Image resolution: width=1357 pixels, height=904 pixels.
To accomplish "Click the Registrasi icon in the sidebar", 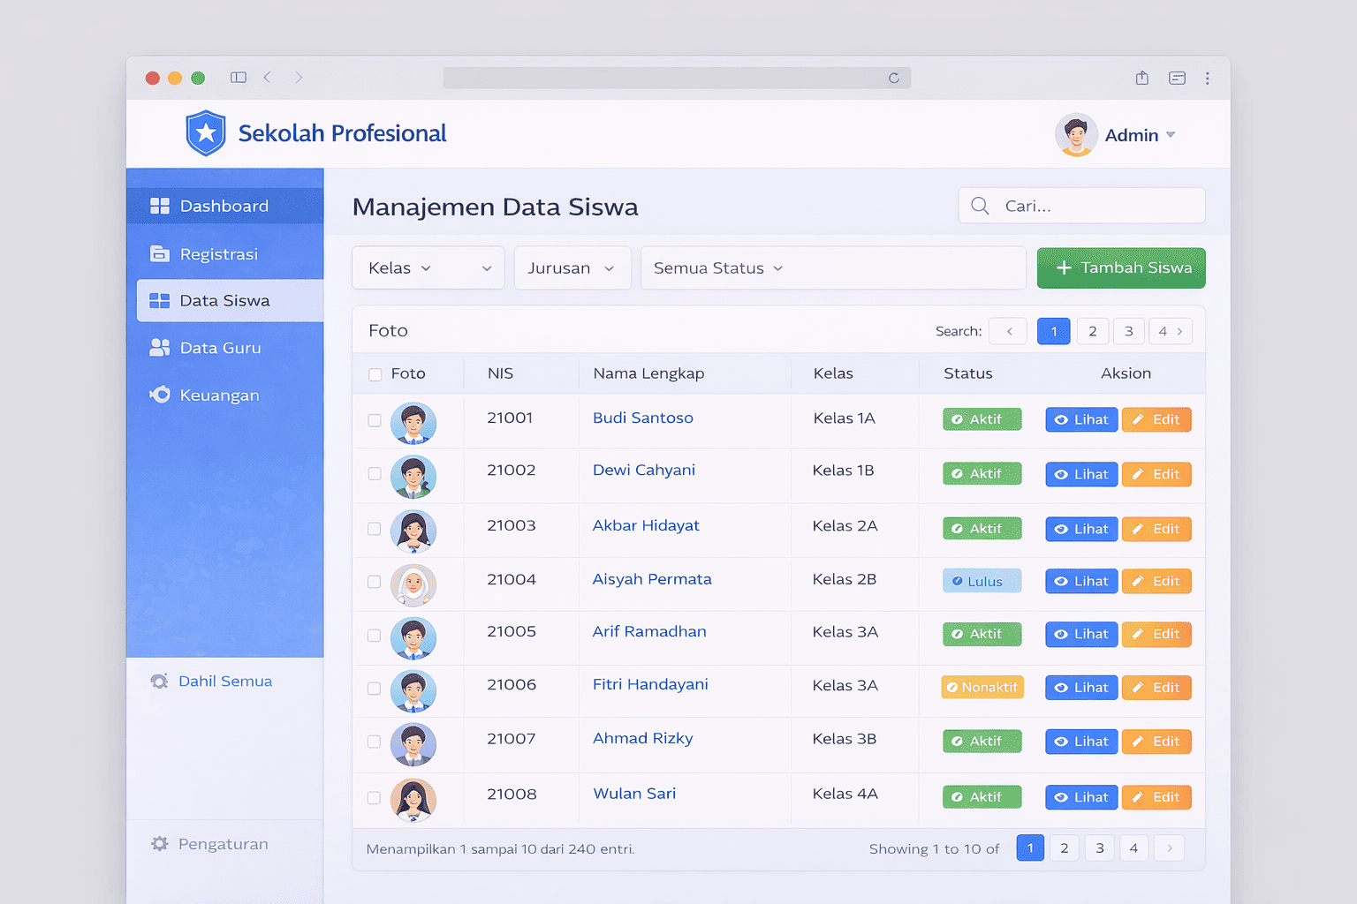I will pyautogui.click(x=160, y=254).
